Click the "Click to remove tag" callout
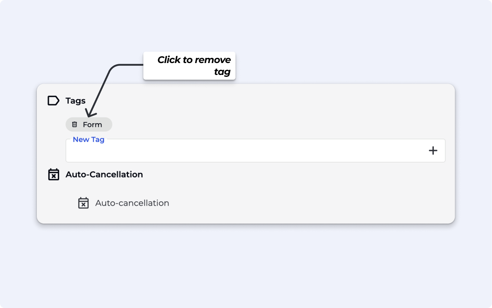 pyautogui.click(x=189, y=66)
